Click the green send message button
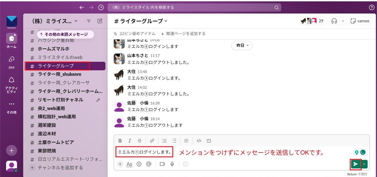The width and height of the screenshot is (377, 177). point(356,164)
